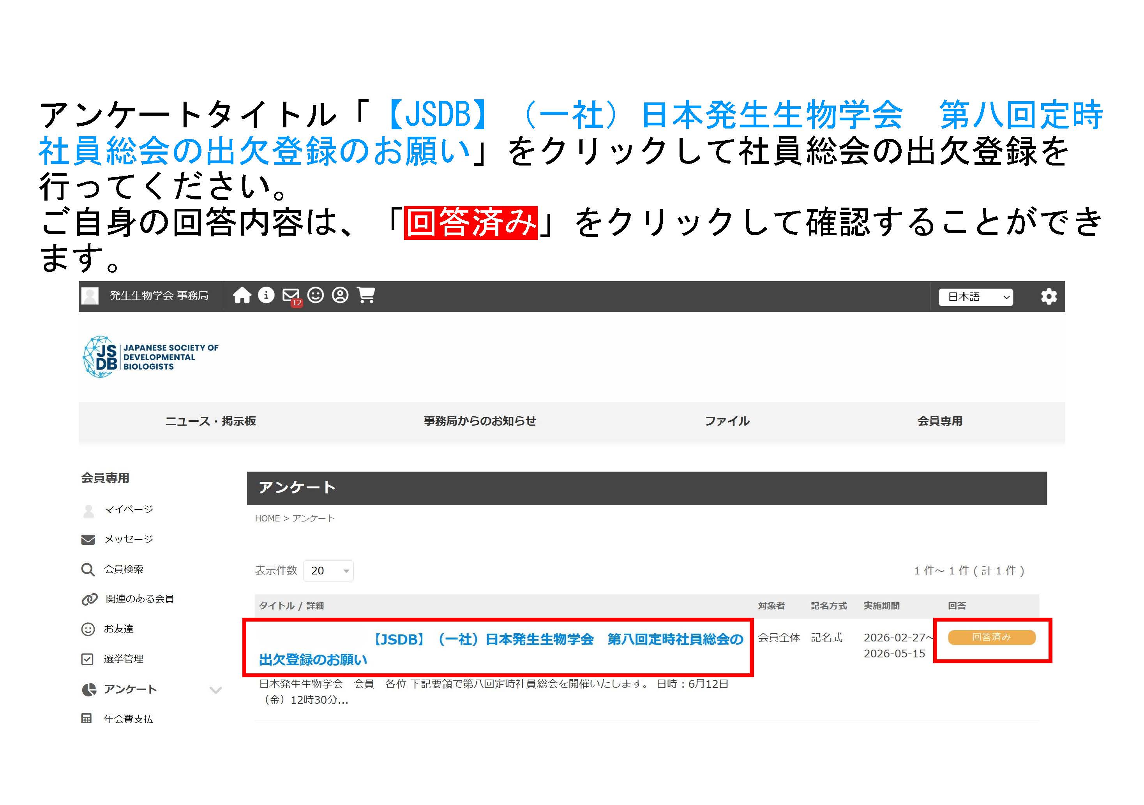Open the user profile circle icon
The height and width of the screenshot is (805, 1144).
(x=340, y=295)
